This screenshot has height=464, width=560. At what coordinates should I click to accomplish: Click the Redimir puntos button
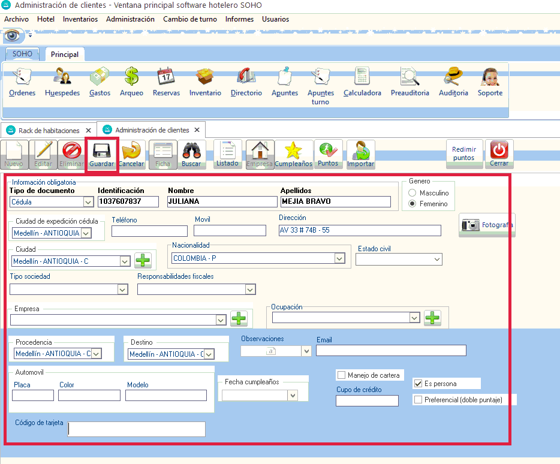tap(464, 153)
